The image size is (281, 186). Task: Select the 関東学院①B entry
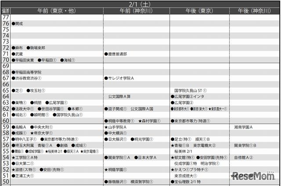pyautogui.click(x=245, y=146)
